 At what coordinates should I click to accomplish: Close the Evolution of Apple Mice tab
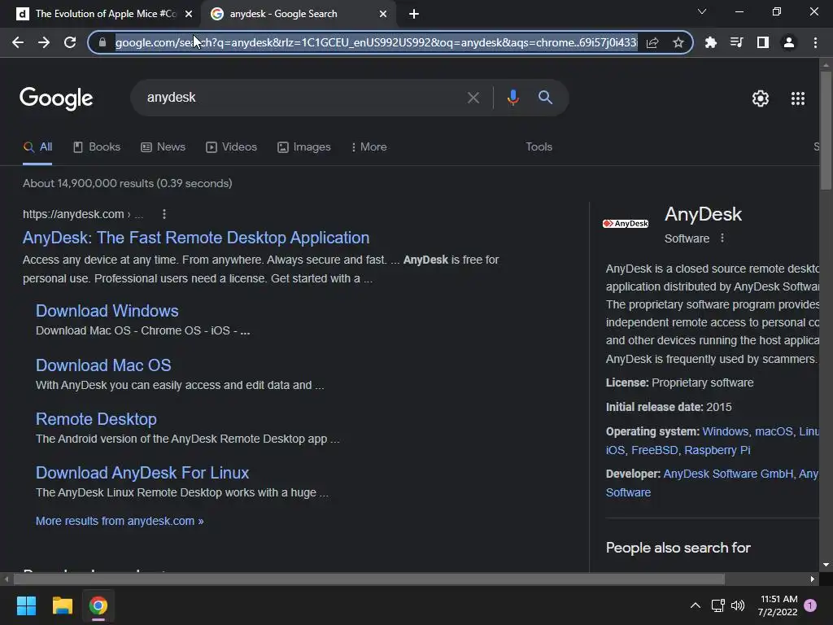tap(189, 14)
